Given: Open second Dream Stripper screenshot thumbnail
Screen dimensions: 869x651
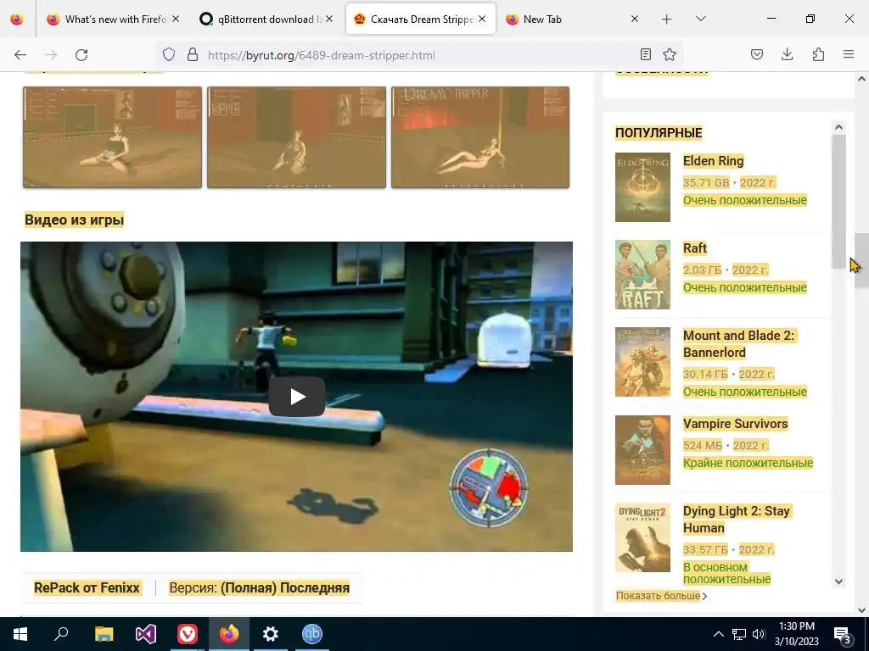Looking at the screenshot, I should (x=296, y=137).
